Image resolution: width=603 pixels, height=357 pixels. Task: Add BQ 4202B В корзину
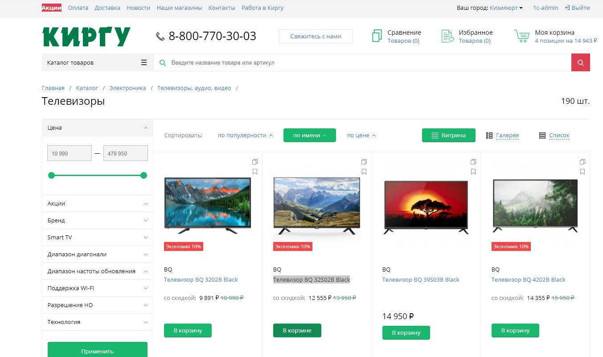515,330
